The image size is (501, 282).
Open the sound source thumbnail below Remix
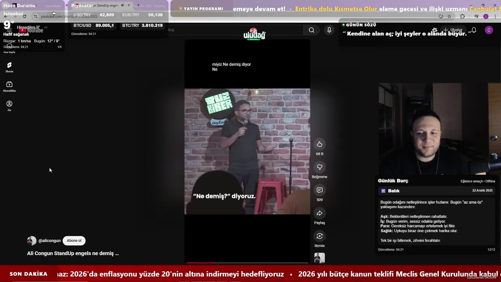319,258
